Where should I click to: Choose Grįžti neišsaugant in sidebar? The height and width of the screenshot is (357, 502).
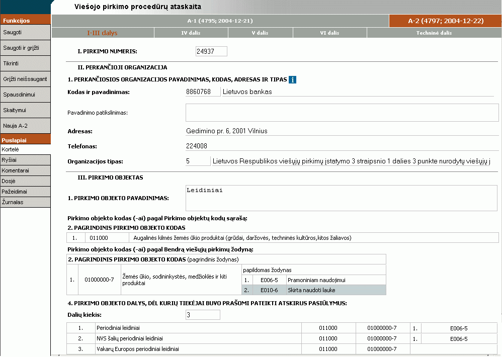[x=25, y=79]
